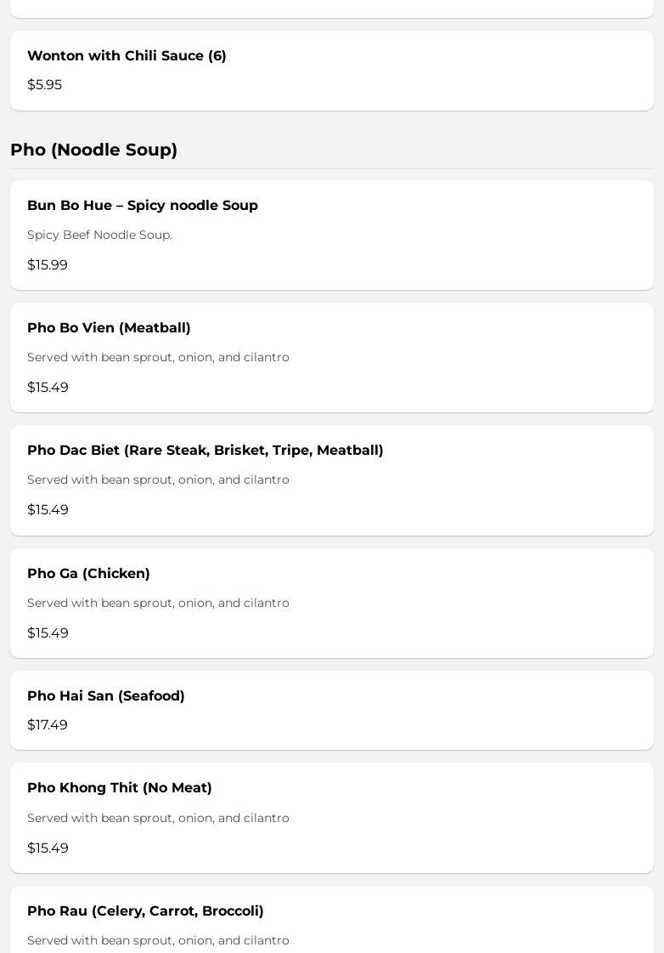664x953 pixels.
Task: Open Pho Hai San (Seafood)
Action: point(332,711)
